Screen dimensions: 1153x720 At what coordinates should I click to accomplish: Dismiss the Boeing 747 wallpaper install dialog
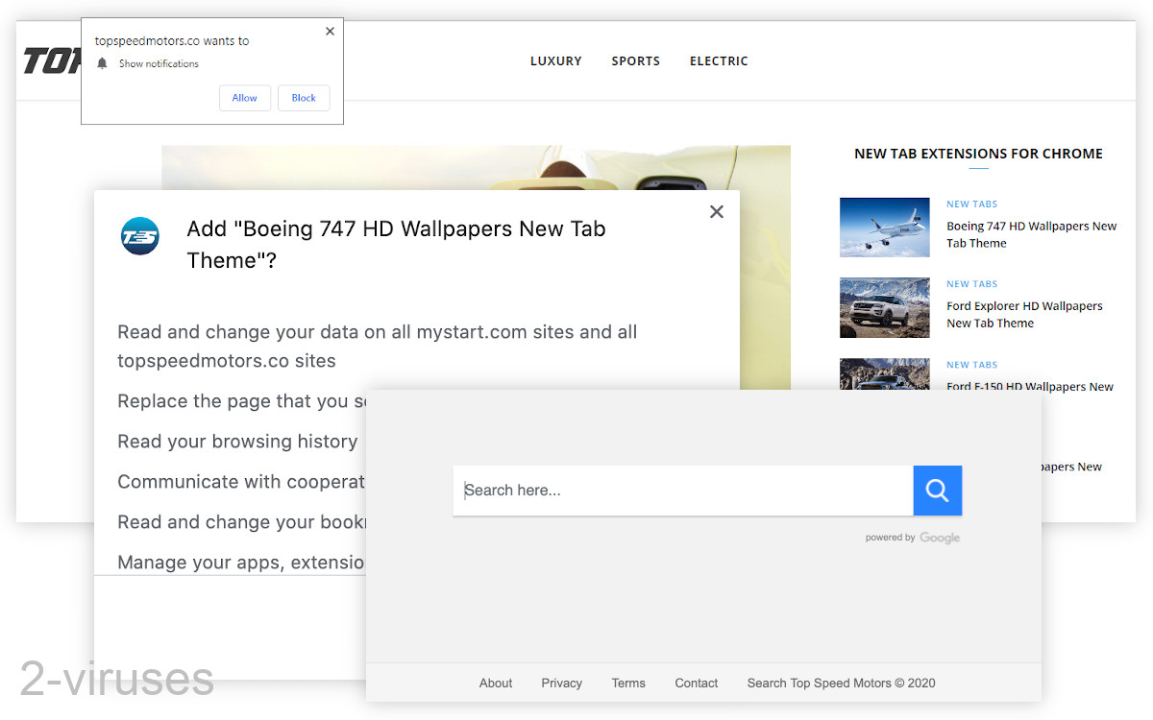716,211
